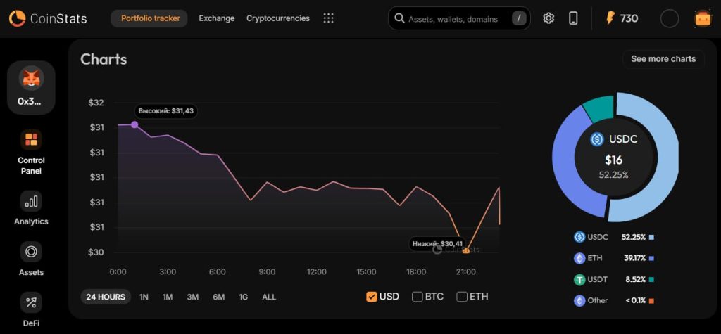Click the CoinStats logo icon

18,18
